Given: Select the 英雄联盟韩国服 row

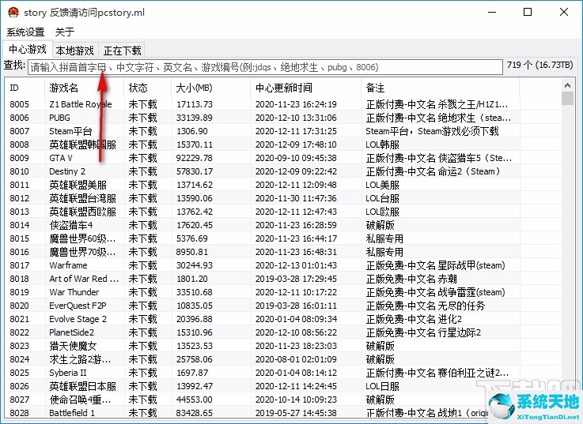Looking at the screenshot, I should coord(283,144).
